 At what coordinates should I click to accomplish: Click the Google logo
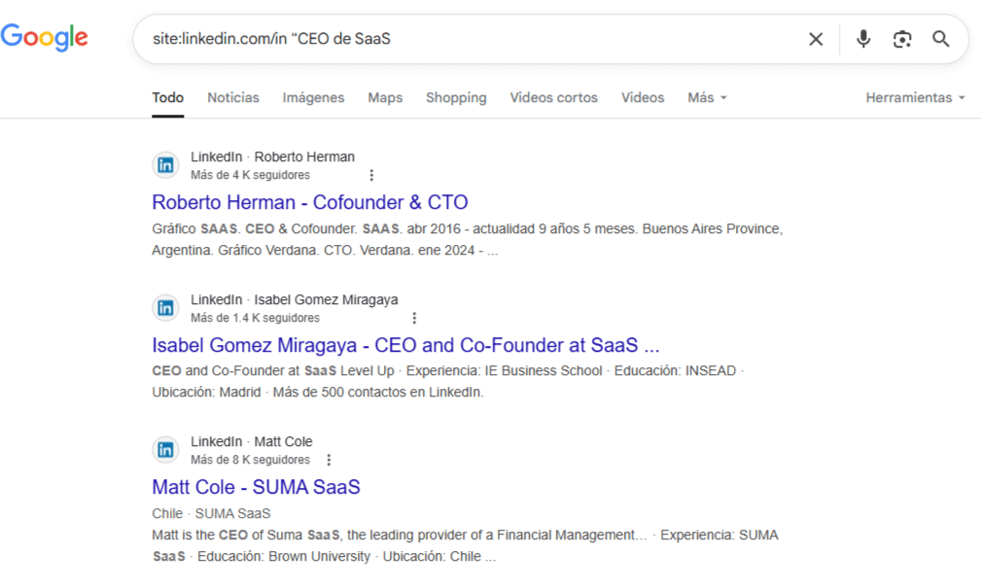point(45,37)
